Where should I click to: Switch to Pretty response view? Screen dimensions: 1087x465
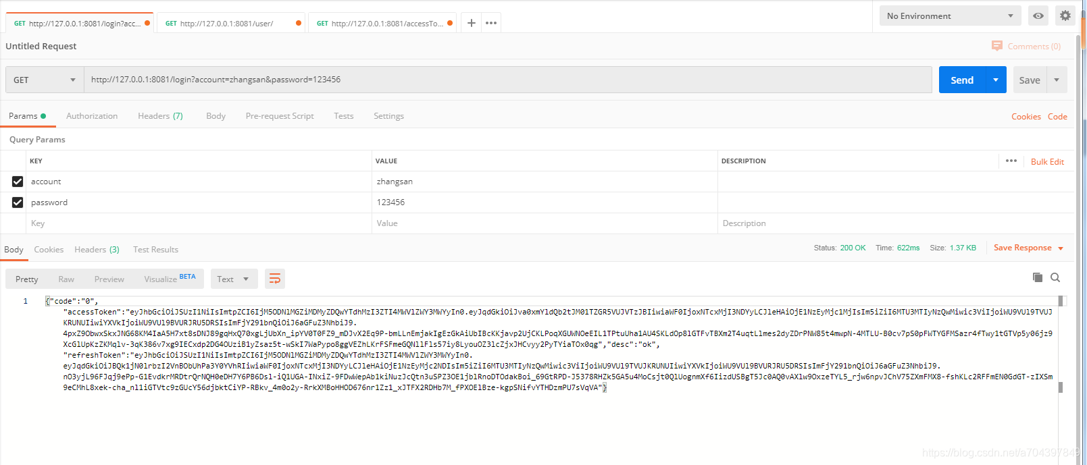27,279
